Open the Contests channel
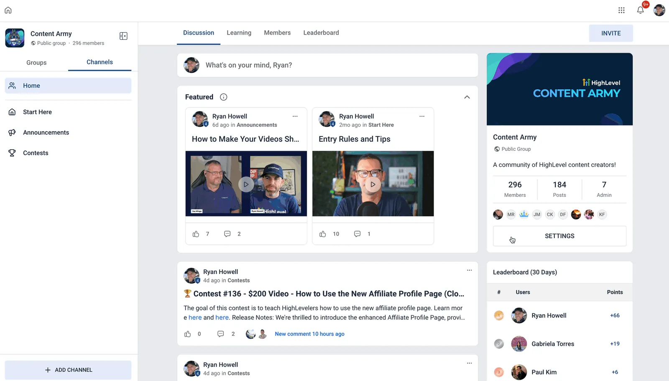The height and width of the screenshot is (381, 669). pos(68,153)
